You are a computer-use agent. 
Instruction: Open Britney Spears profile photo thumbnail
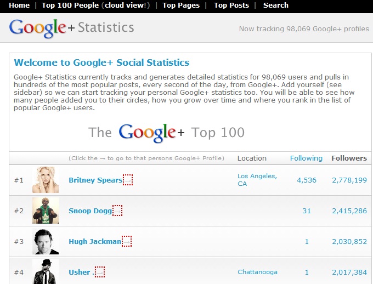(46, 180)
